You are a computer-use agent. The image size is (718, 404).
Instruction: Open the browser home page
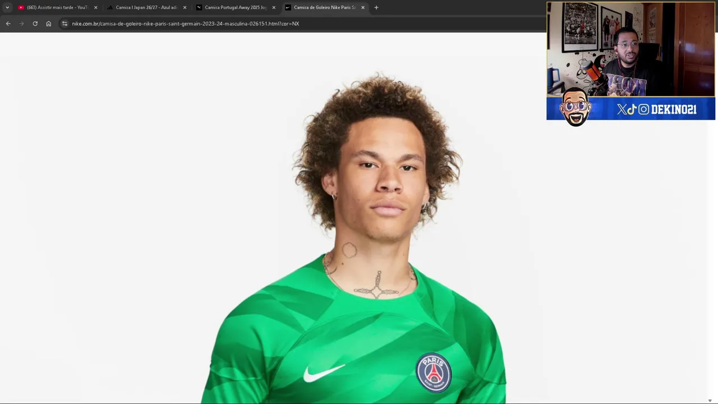coord(48,24)
